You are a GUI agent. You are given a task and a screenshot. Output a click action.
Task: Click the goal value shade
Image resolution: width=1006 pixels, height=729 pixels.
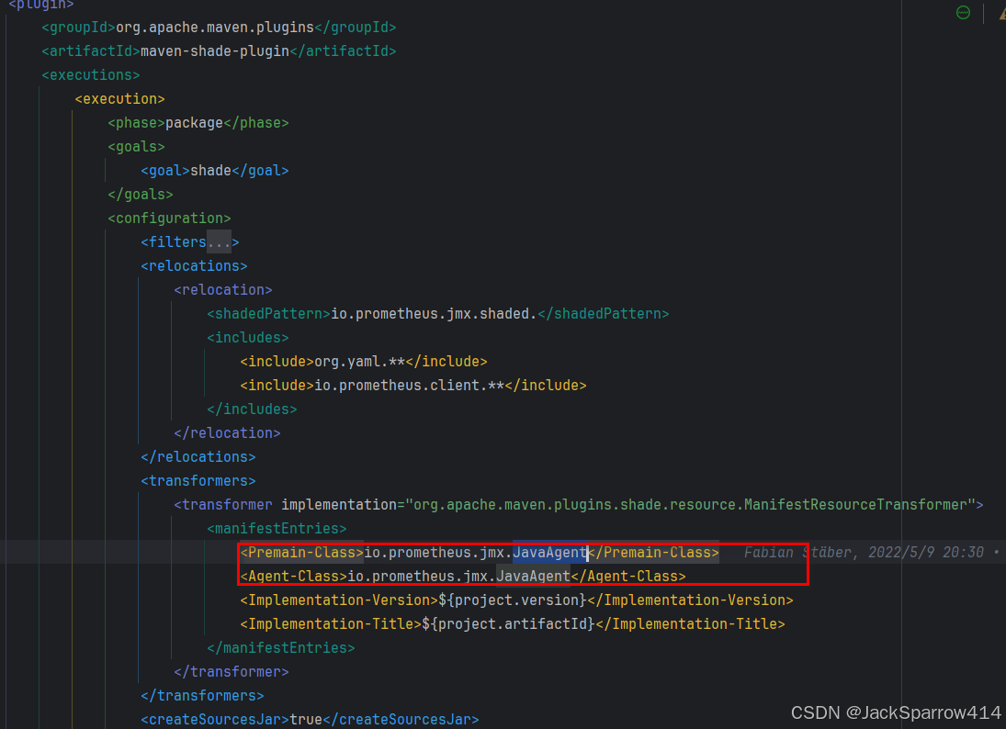(210, 171)
